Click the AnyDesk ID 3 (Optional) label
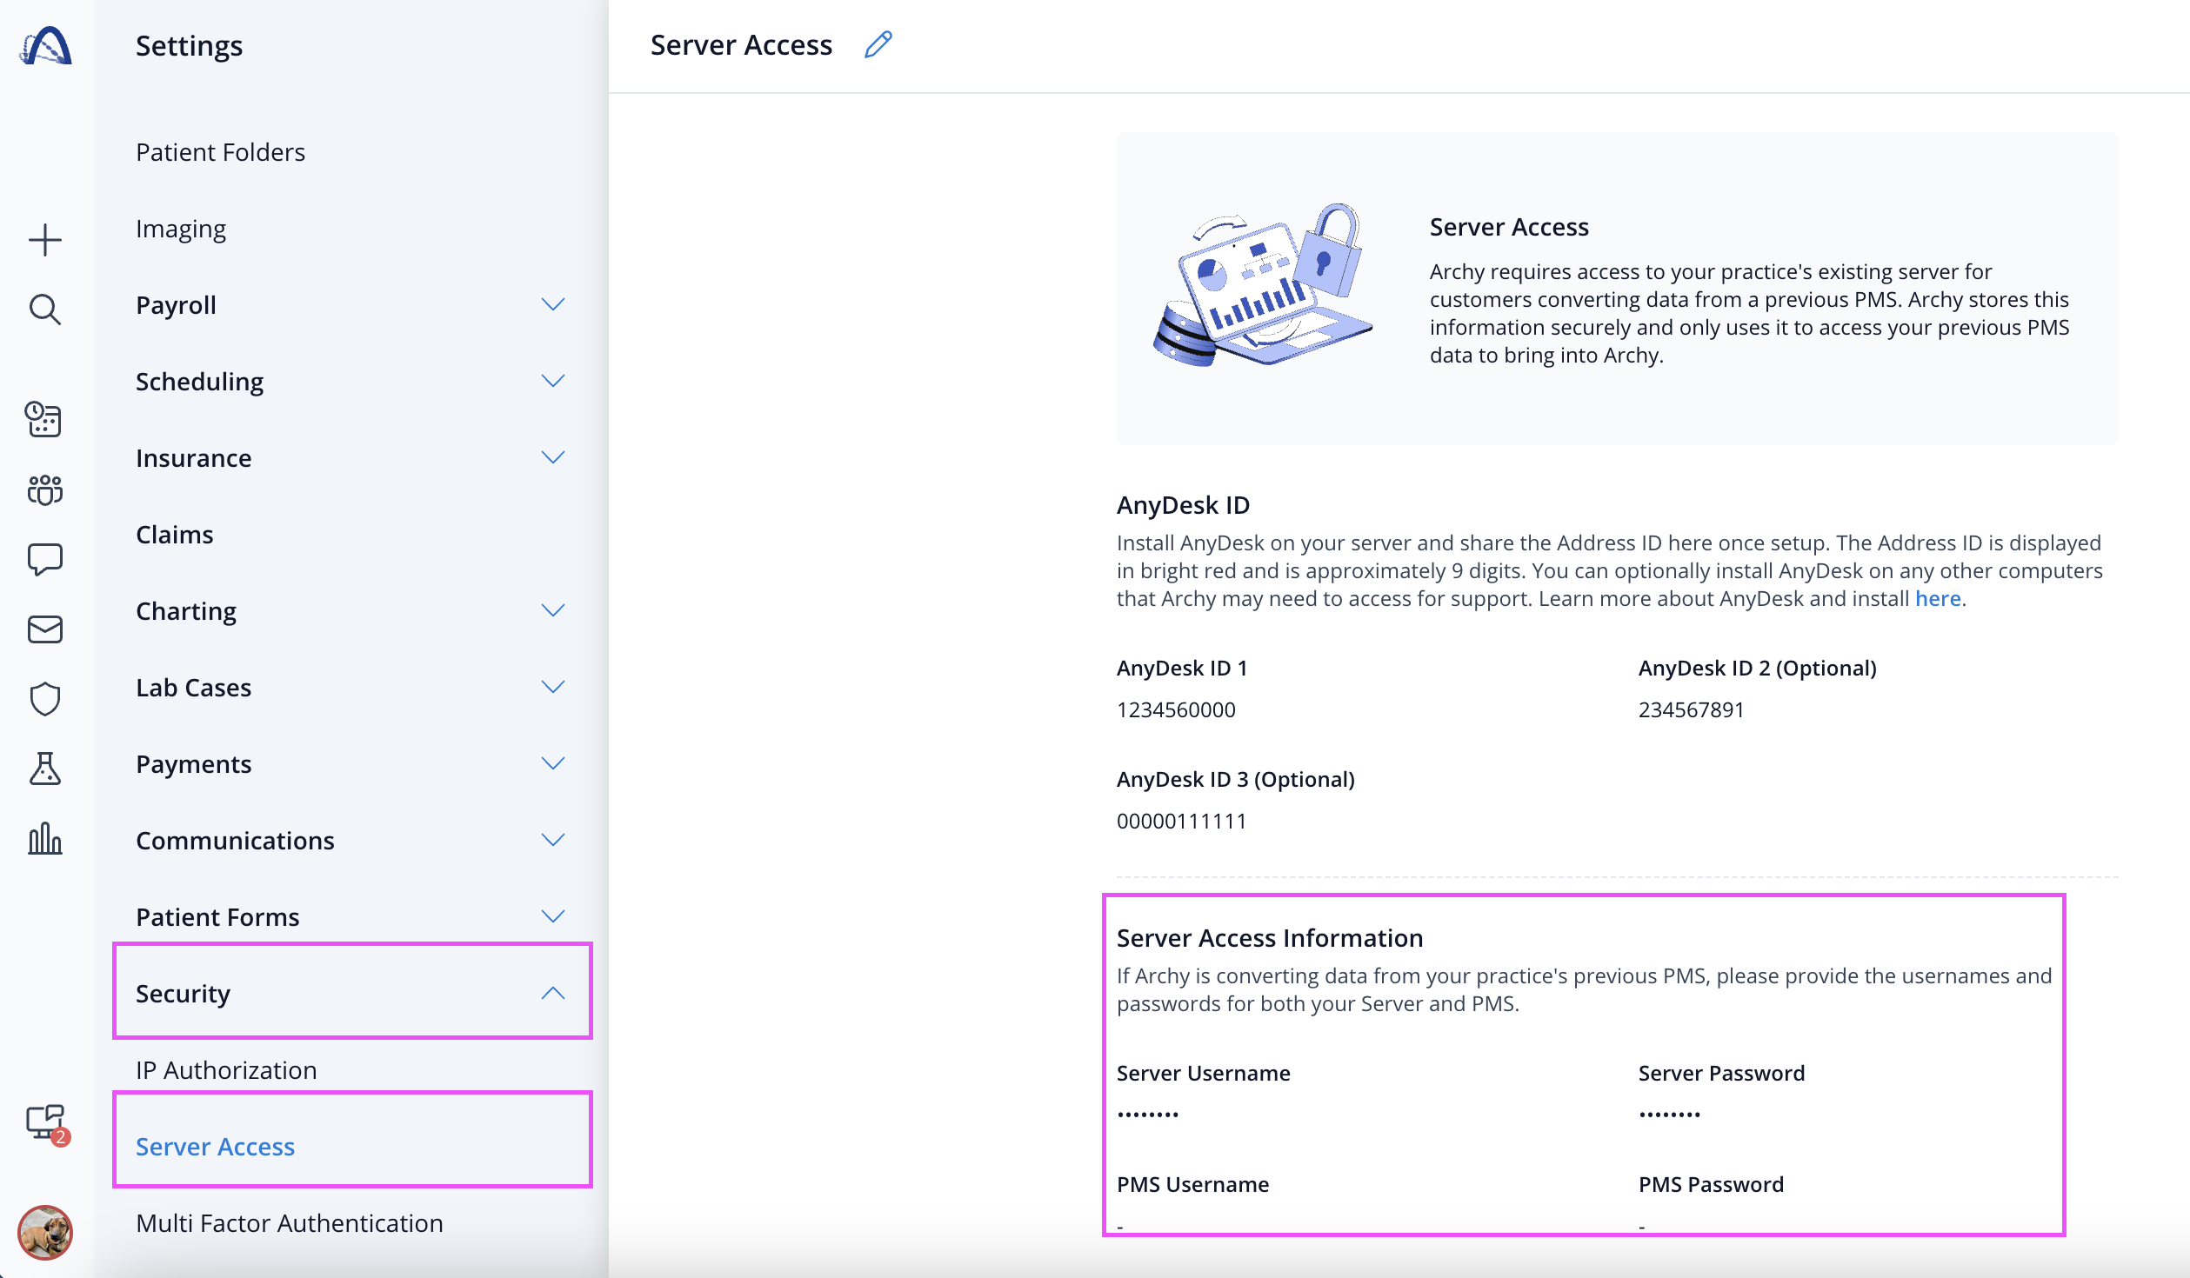The width and height of the screenshot is (2190, 1278). tap(1235, 779)
